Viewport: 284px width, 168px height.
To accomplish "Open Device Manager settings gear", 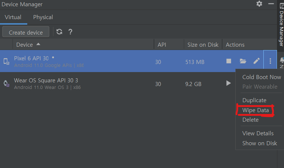I will 259,4.
